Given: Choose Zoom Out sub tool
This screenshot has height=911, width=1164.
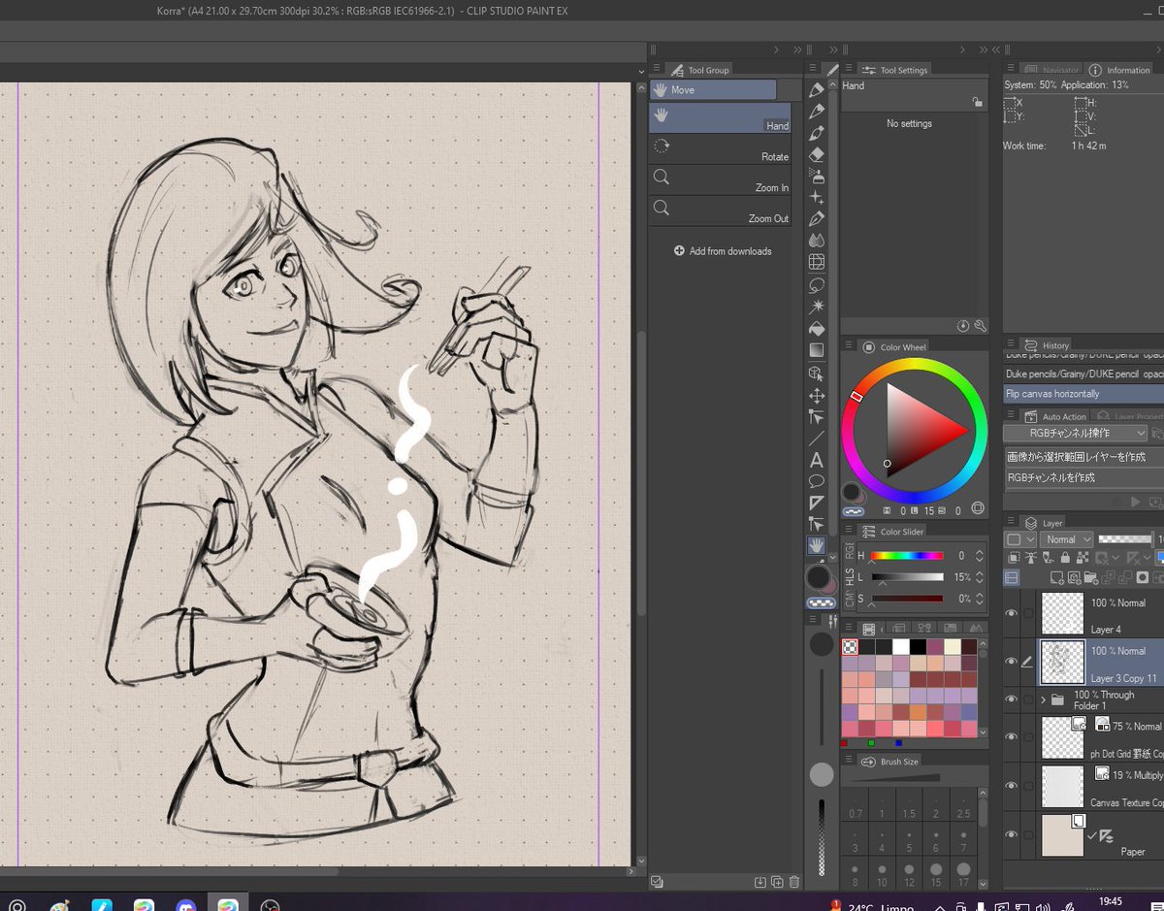Looking at the screenshot, I should click(720, 211).
